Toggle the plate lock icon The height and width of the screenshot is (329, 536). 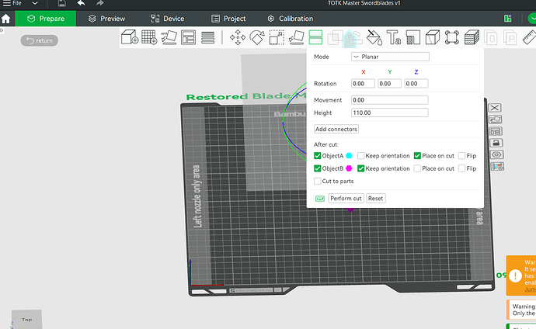click(496, 143)
